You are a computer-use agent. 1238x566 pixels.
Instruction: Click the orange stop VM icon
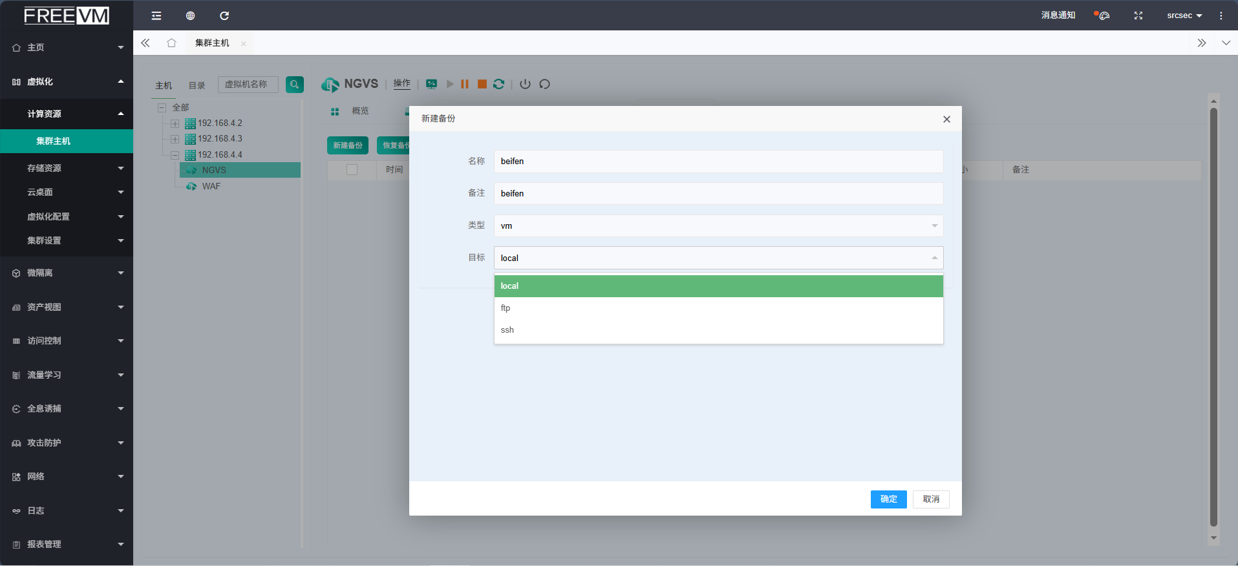(482, 84)
